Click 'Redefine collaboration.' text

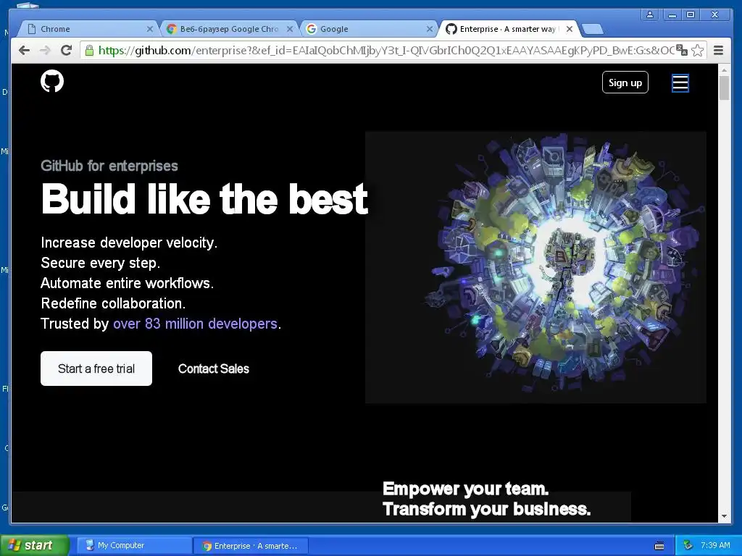coord(113,303)
